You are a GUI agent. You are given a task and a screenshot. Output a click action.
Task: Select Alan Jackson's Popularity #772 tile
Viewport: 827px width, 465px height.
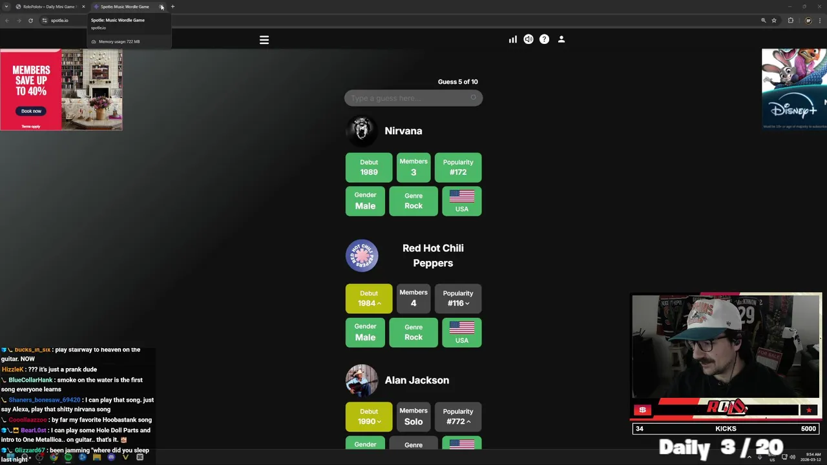pos(458,417)
